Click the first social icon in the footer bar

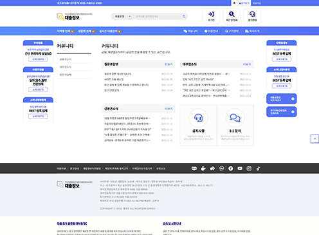194,169
